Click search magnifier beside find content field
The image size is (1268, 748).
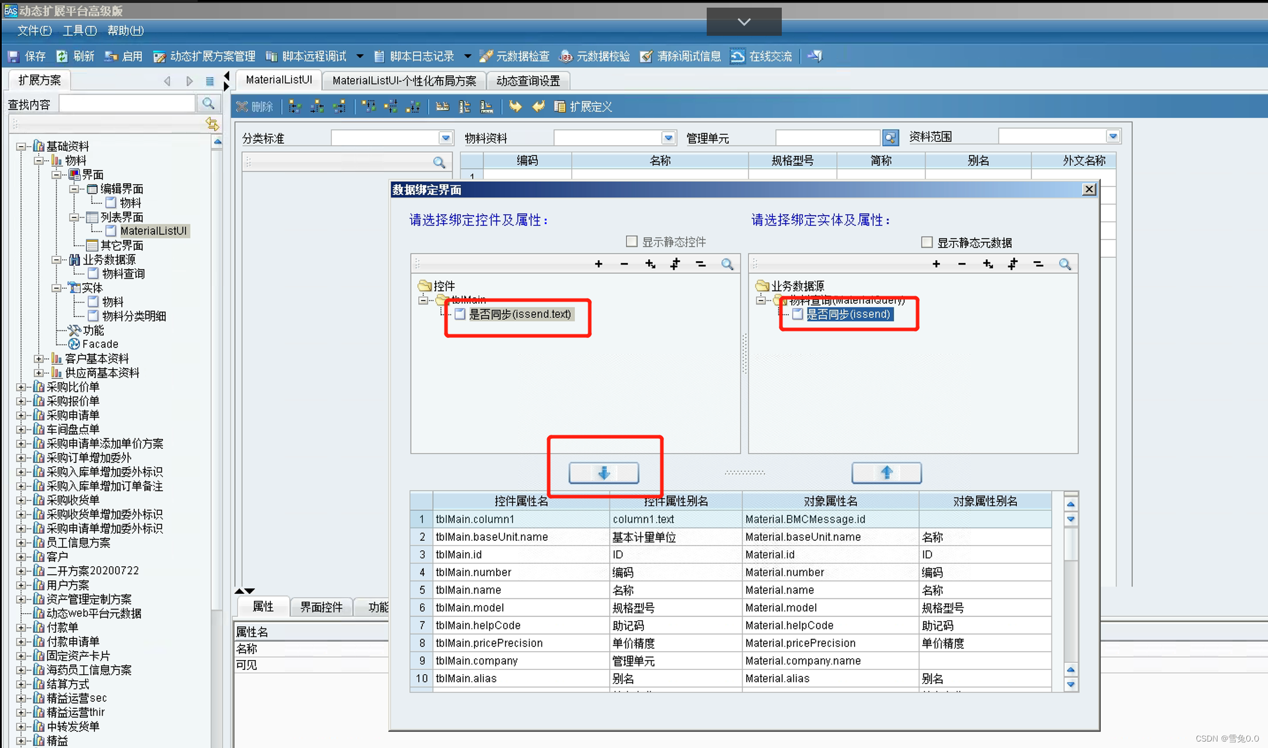pyautogui.click(x=208, y=104)
